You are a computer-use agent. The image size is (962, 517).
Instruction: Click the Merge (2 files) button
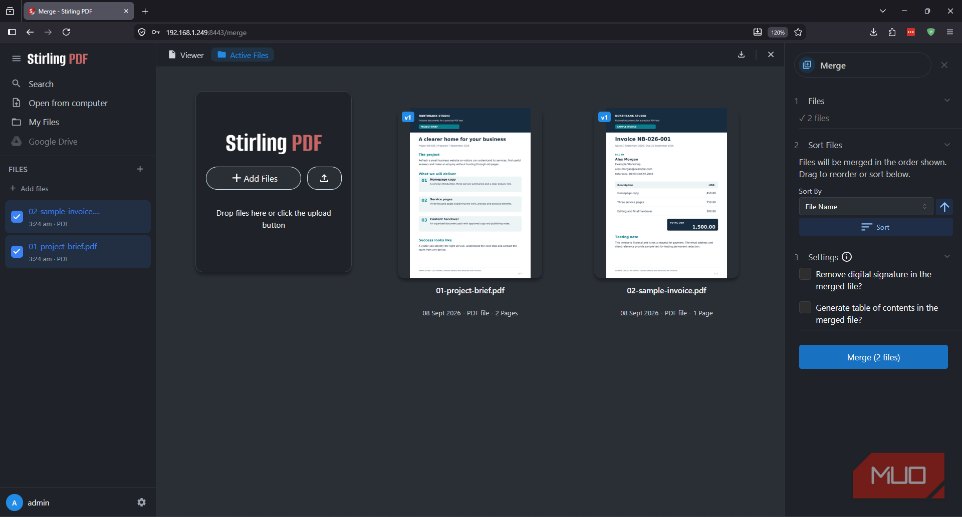(x=873, y=357)
